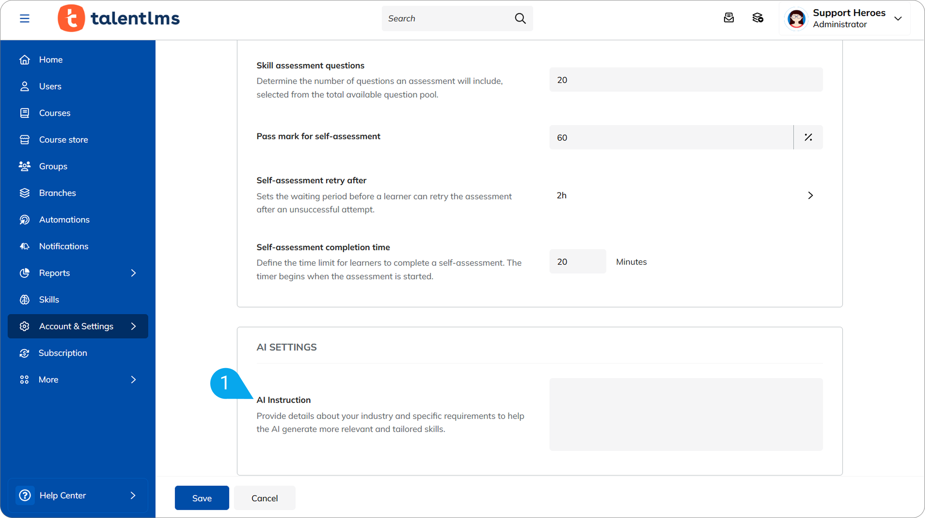Select Users from the navigation sidebar
Viewport: 925px width, 518px height.
click(x=50, y=86)
